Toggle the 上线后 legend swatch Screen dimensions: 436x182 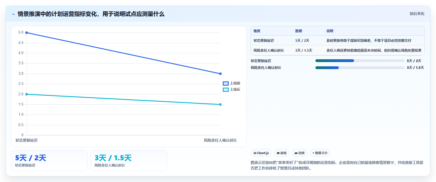pyautogui.click(x=226, y=89)
